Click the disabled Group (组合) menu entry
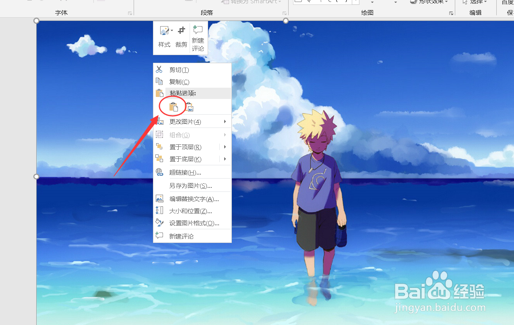514x325 pixels. 192,135
